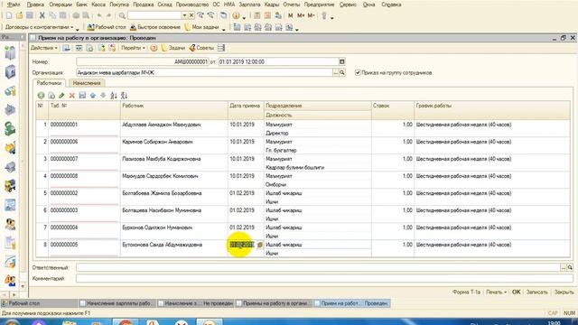
Task: Click the New document icon in main toolbar
Action: pos(9,15)
